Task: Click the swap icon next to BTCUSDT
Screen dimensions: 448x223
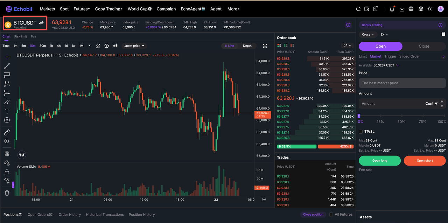Action: 41,23
